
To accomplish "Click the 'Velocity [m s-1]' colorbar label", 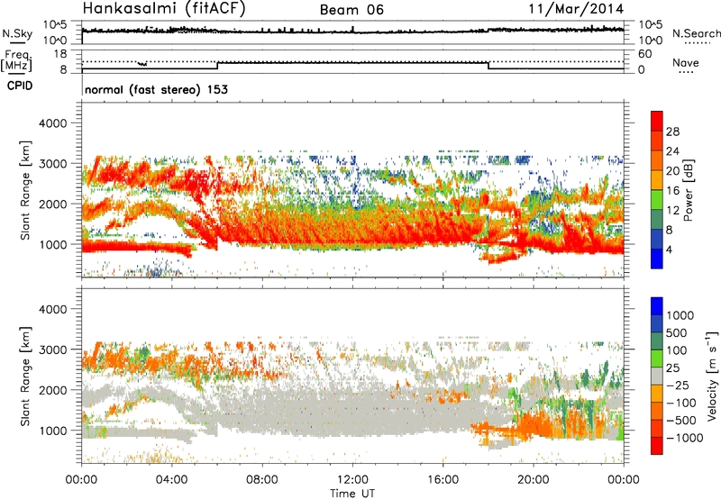I will click(x=712, y=376).
